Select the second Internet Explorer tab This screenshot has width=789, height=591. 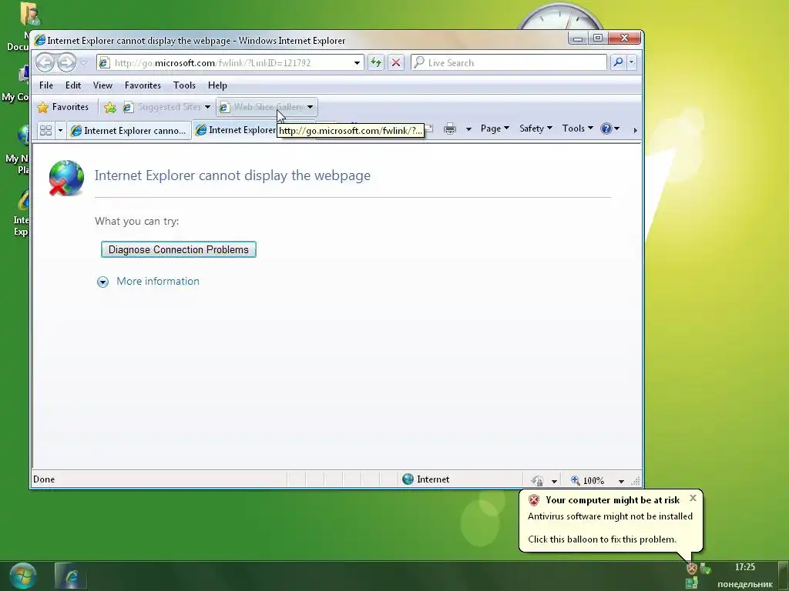click(x=236, y=130)
